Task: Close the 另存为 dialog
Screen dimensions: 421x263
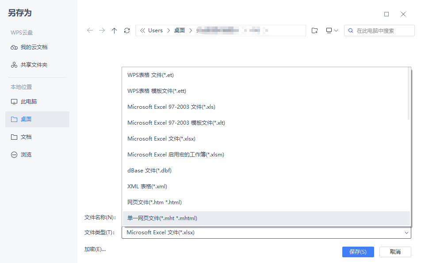Action: coord(403,14)
